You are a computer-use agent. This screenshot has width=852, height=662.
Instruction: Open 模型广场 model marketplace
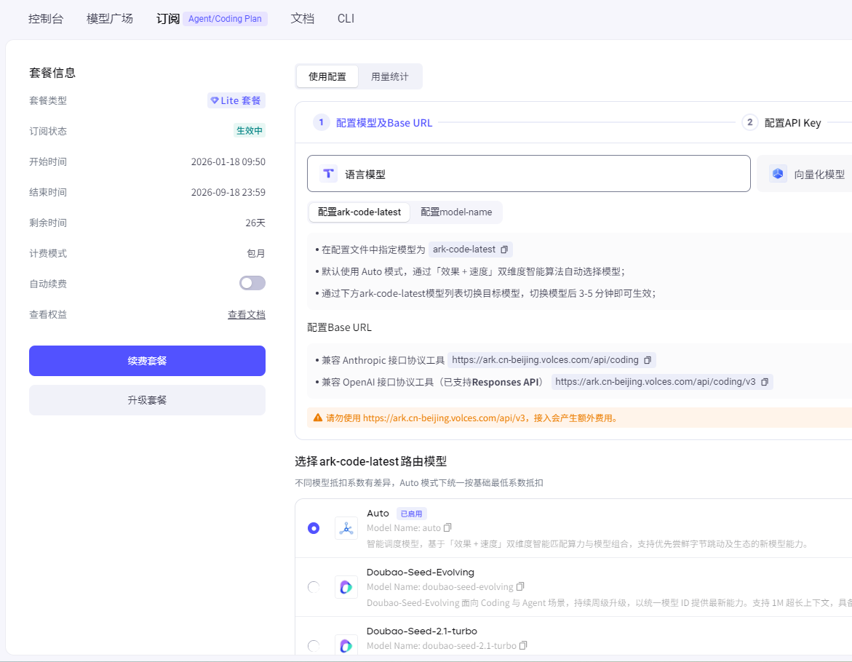(x=110, y=18)
